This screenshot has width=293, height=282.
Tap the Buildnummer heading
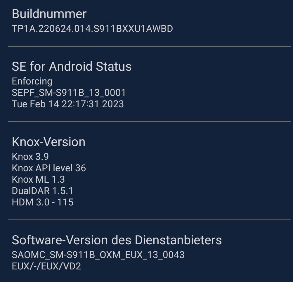tap(49, 14)
